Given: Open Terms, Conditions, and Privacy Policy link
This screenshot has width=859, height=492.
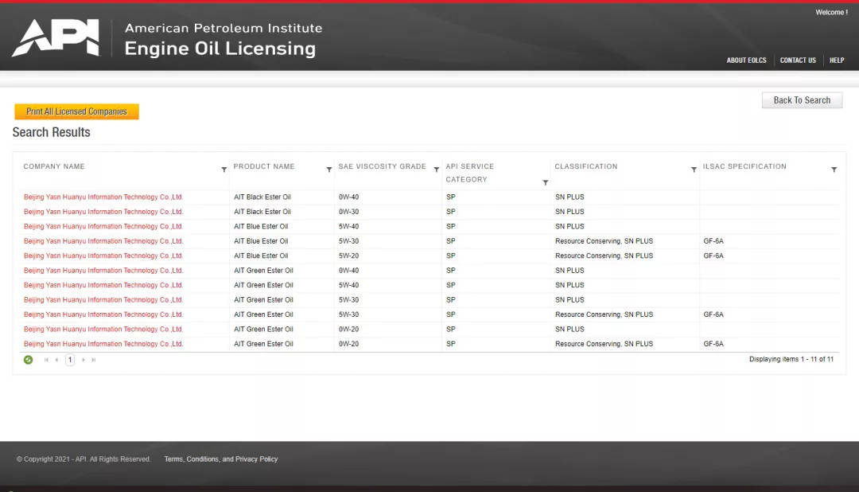Looking at the screenshot, I should click(x=221, y=459).
